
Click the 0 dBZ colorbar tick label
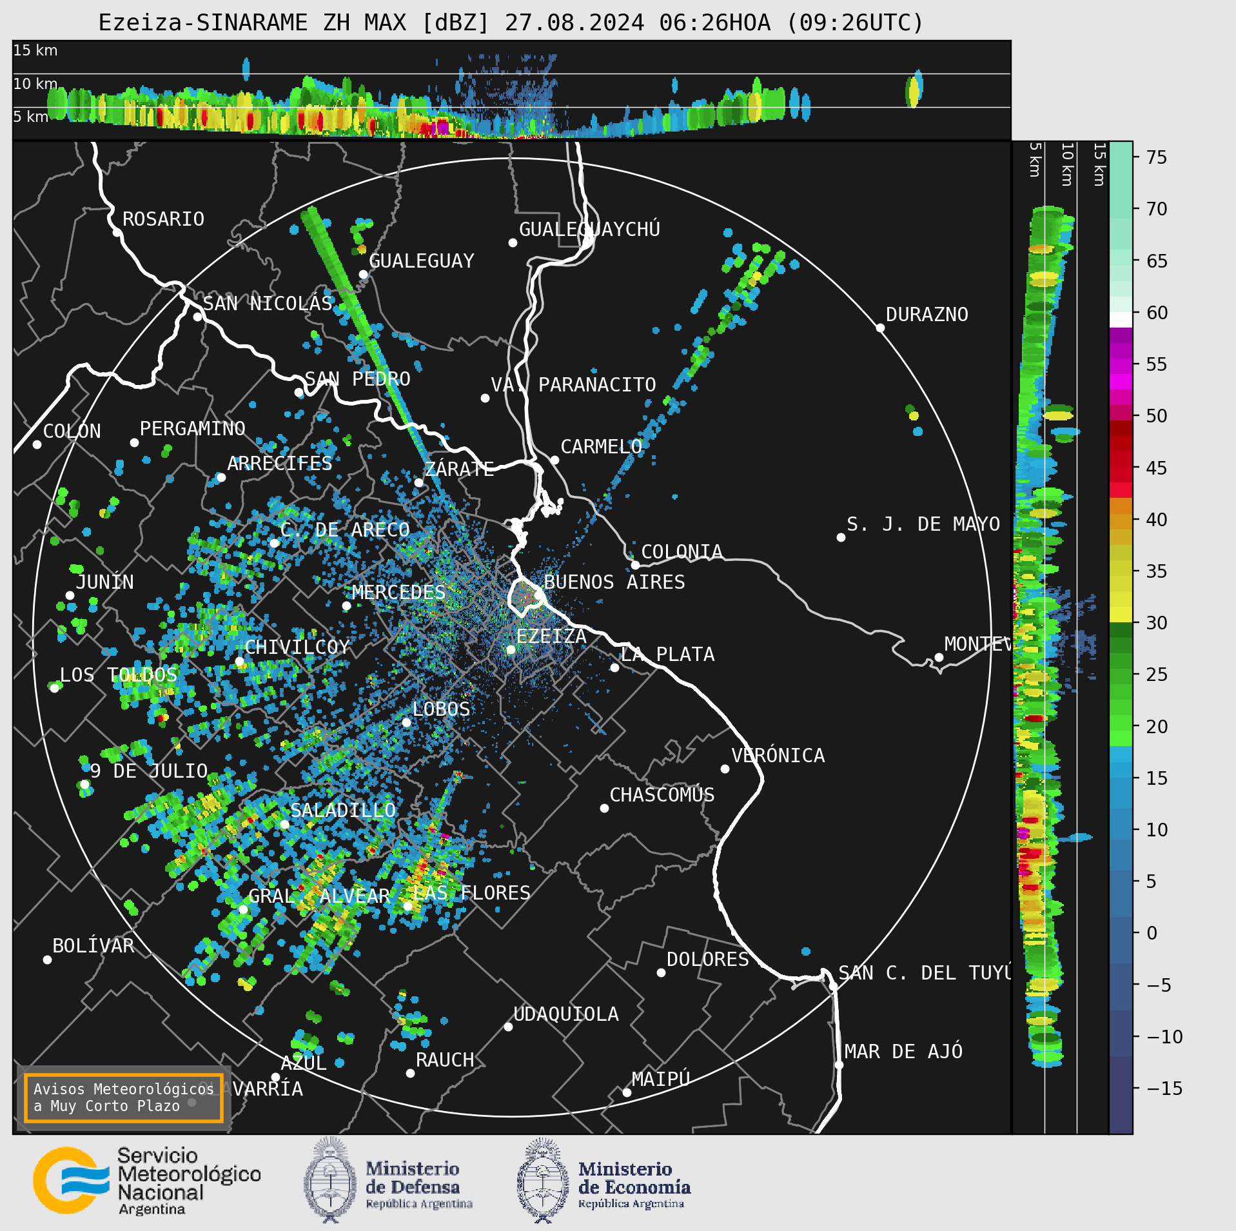[1152, 933]
